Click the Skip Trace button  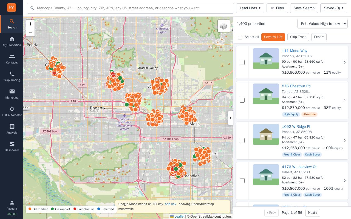tap(298, 37)
